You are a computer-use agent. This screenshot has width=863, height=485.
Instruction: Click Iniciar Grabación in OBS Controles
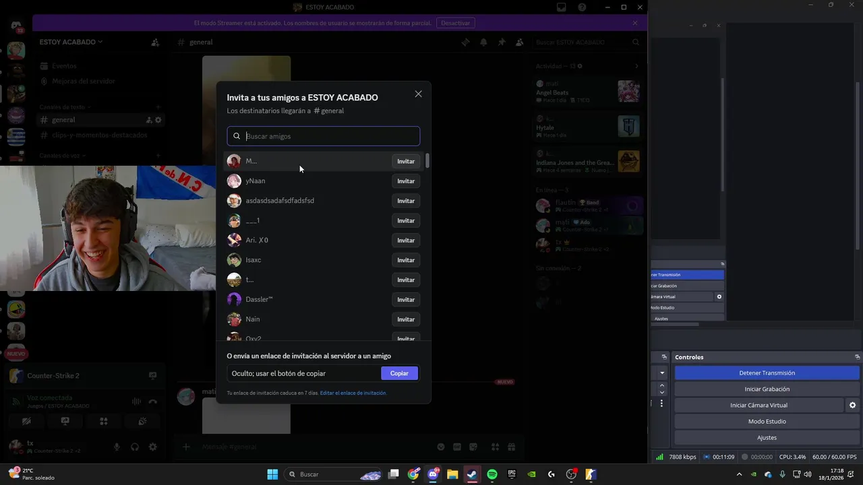pos(767,389)
